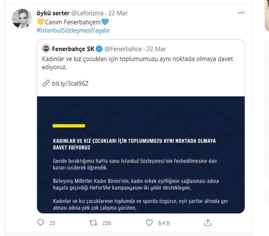Click the 6,4 B likes count
This screenshot has width=269, height=236.
pos(164,223)
